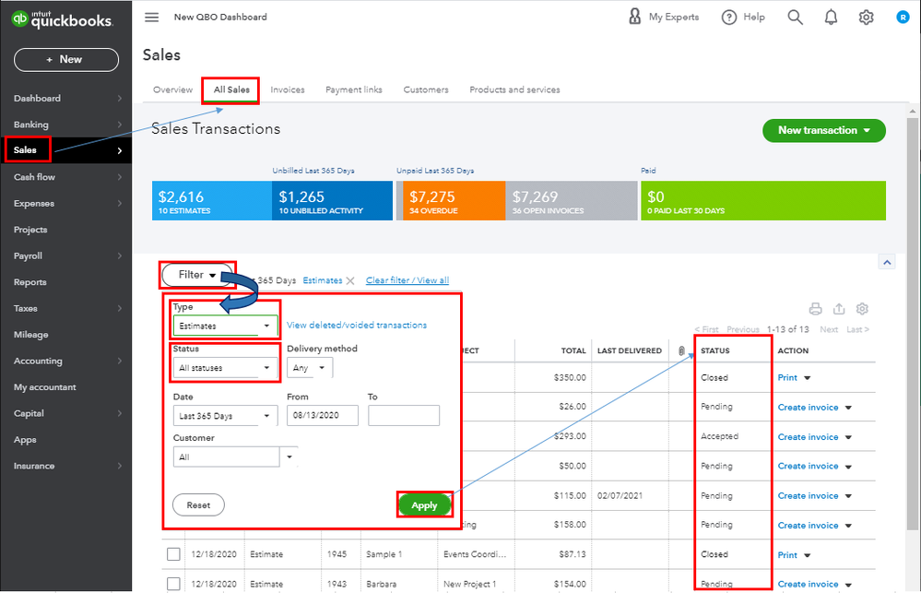
Task: Open Sales in the sidebar
Action: [x=65, y=150]
